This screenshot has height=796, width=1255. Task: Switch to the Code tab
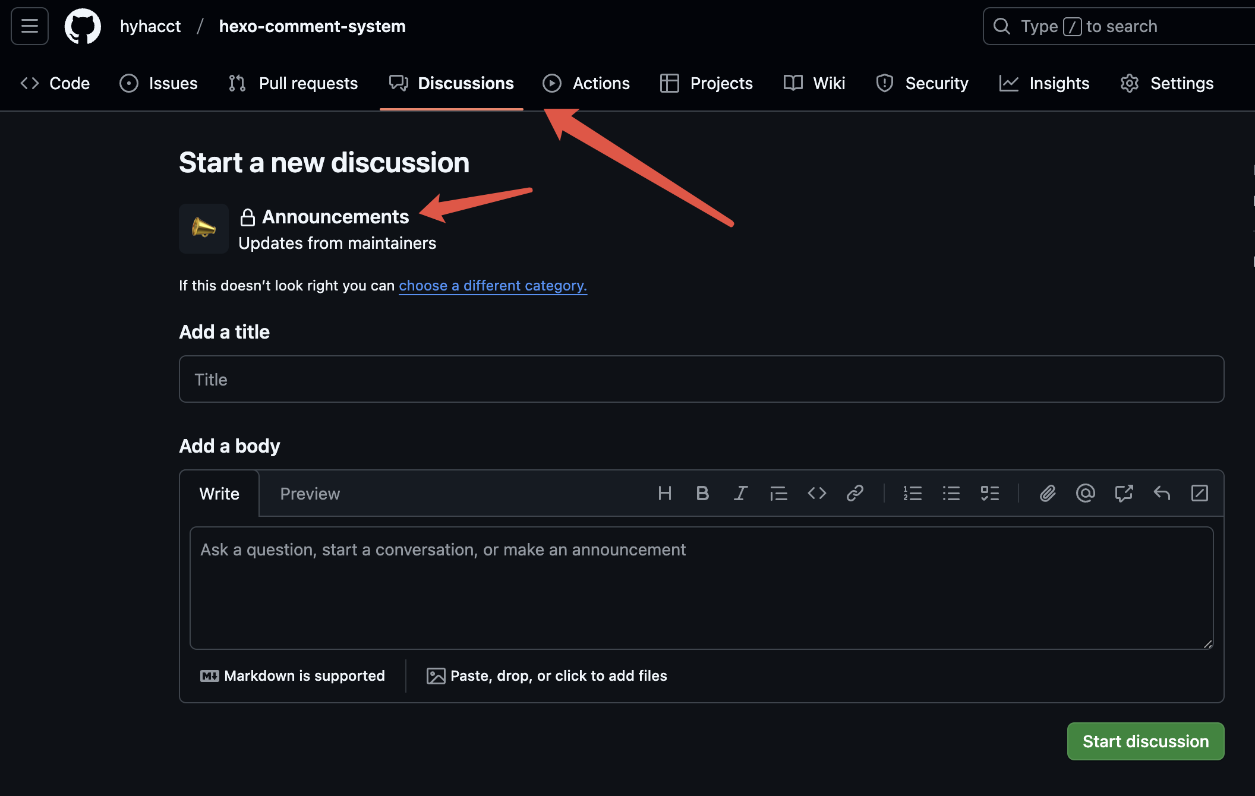pos(55,83)
